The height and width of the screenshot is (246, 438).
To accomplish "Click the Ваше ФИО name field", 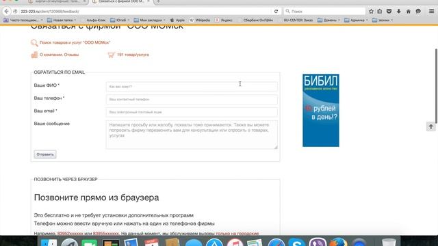I will point(192,87).
